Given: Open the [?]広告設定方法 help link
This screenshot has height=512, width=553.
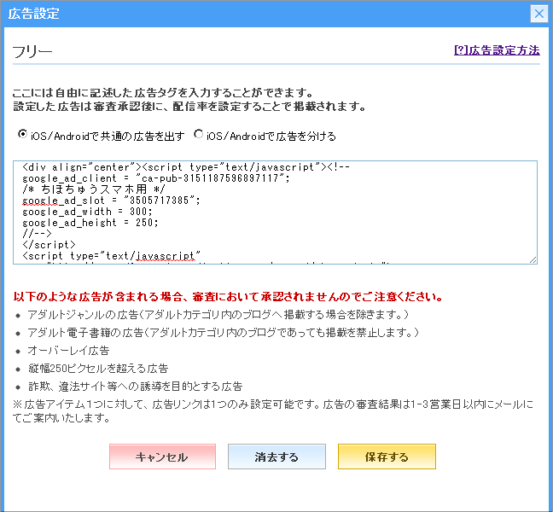Looking at the screenshot, I should [x=497, y=50].
